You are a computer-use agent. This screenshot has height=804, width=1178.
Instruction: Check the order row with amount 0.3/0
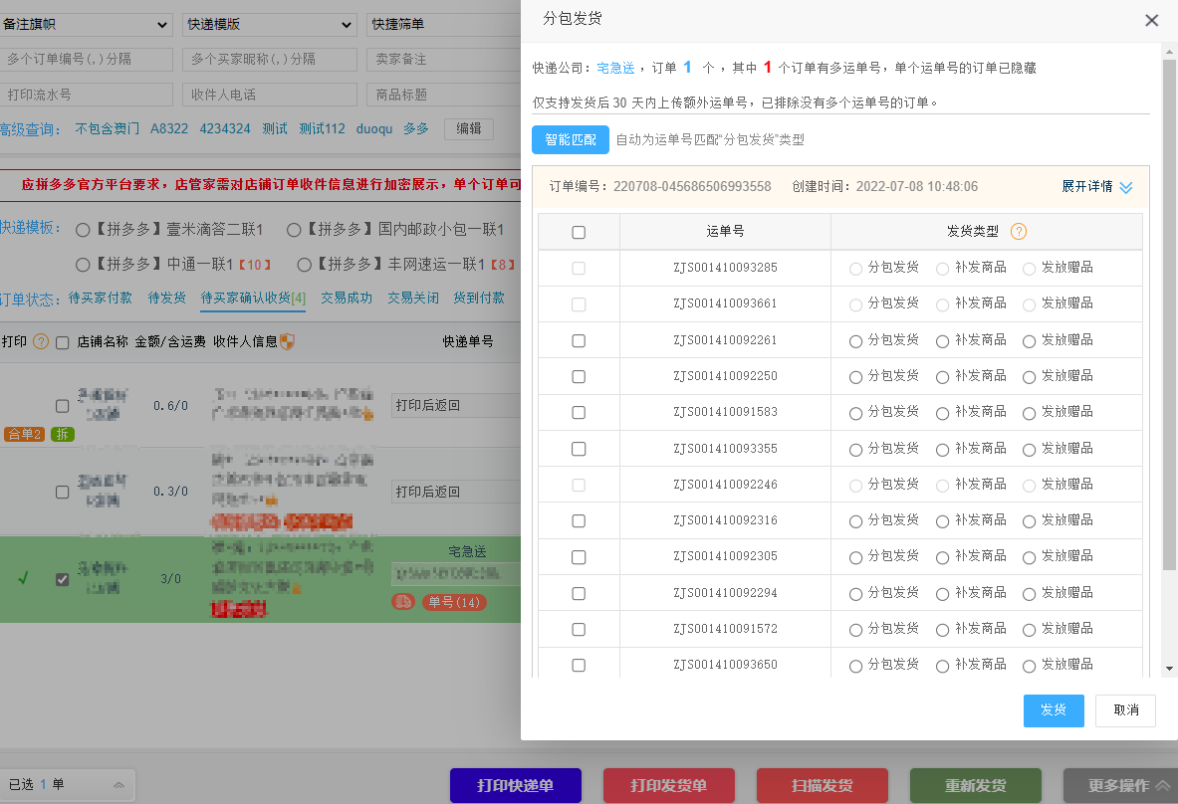[63, 493]
